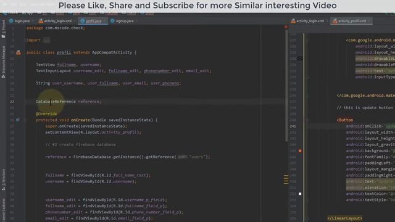Expand the folded import statements
The width and height of the screenshot is (395, 222).
(x=46, y=40)
